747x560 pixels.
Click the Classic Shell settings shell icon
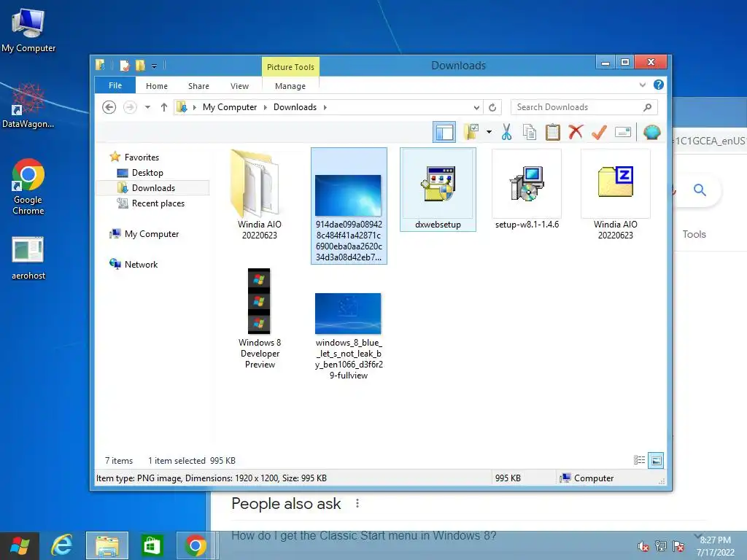pos(651,132)
